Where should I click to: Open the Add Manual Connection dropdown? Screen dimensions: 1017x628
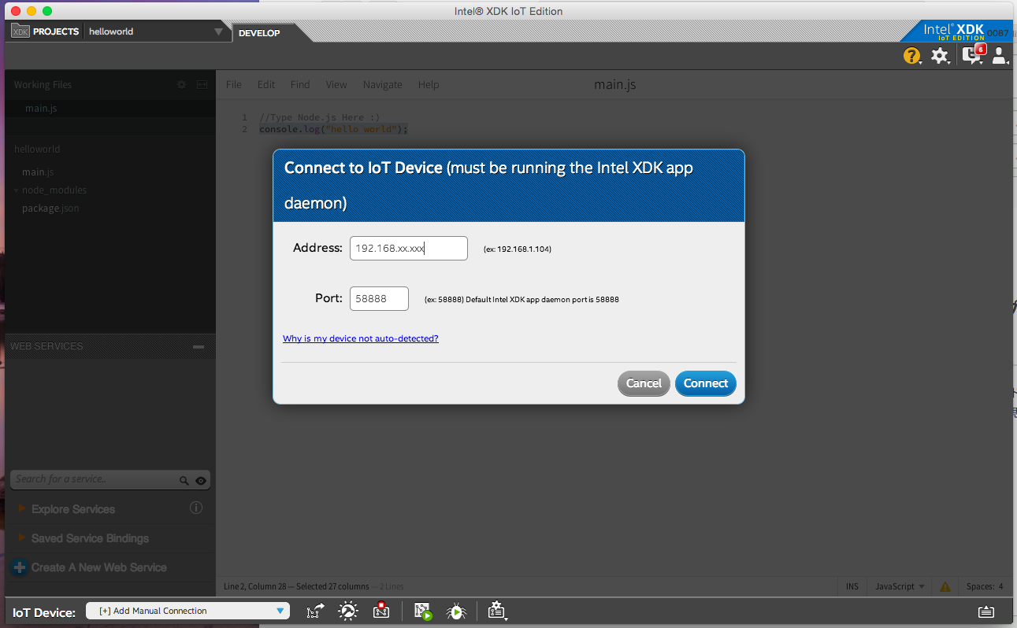point(187,610)
